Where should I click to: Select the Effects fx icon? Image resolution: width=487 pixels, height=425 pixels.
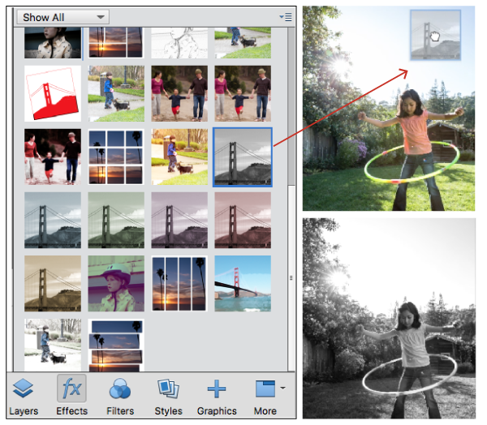pos(71,389)
